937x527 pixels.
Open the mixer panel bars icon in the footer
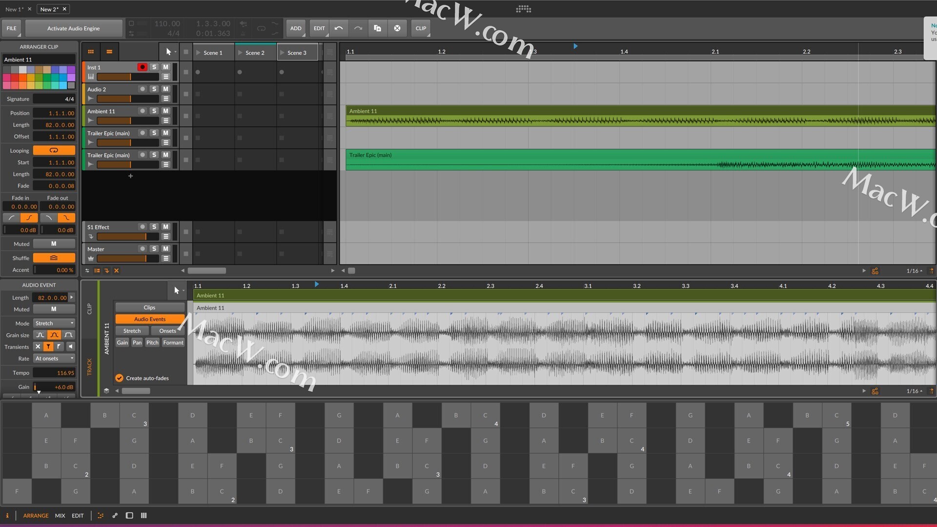pos(144,516)
